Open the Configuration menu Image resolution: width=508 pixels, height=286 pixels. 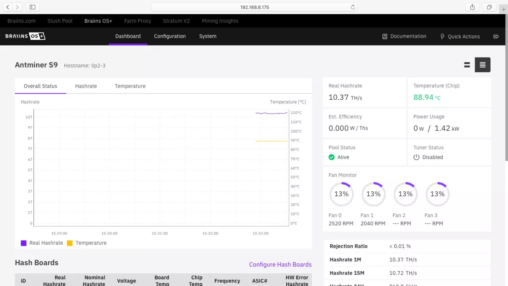coord(169,36)
